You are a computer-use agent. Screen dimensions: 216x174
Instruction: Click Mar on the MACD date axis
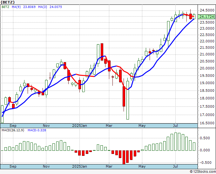coord(109,166)
